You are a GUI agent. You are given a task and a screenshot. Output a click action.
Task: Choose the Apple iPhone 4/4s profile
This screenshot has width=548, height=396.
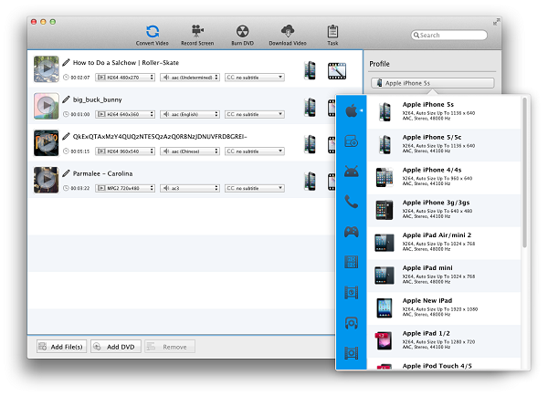pos(444,177)
